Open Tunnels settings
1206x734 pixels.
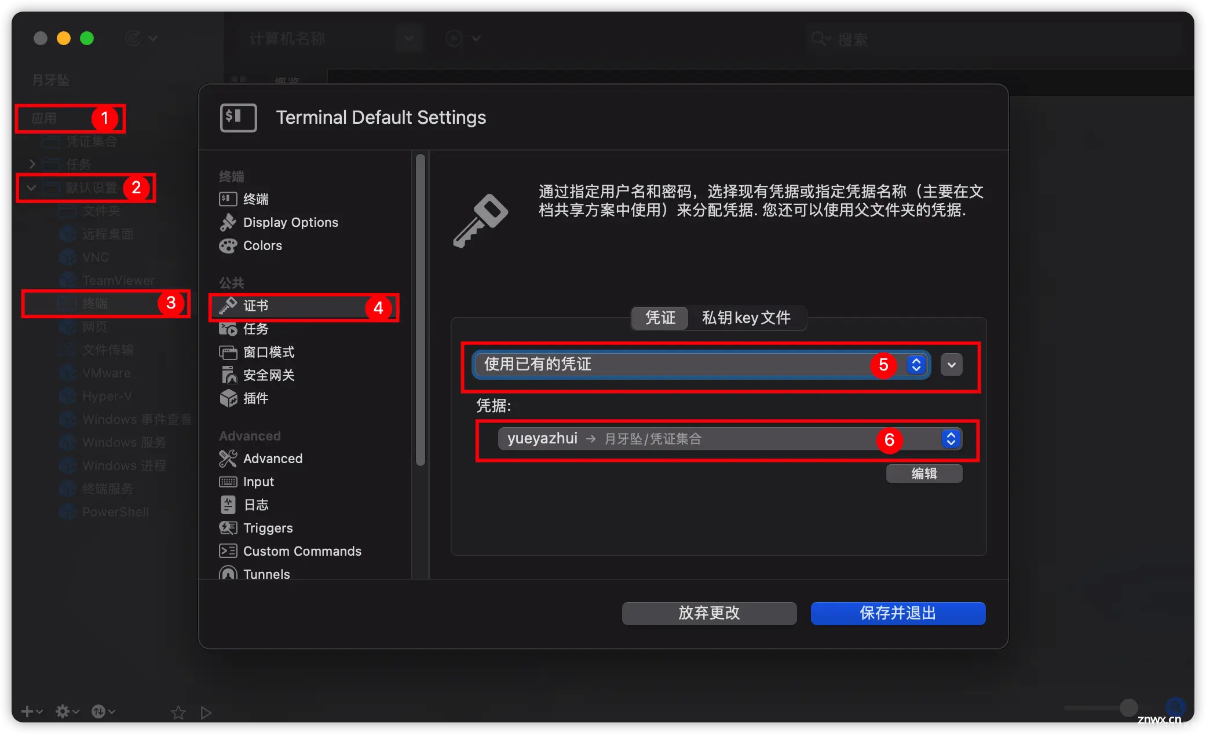pos(254,574)
